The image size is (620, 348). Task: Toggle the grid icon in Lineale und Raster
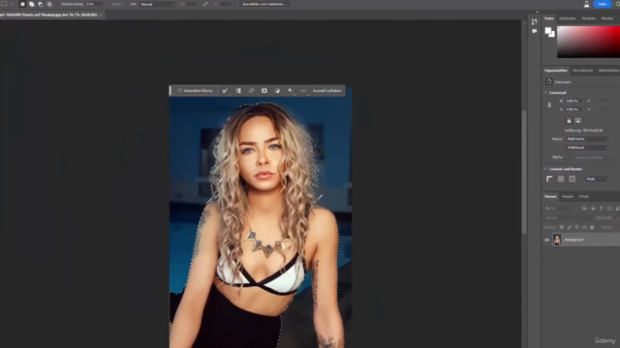[x=561, y=179]
